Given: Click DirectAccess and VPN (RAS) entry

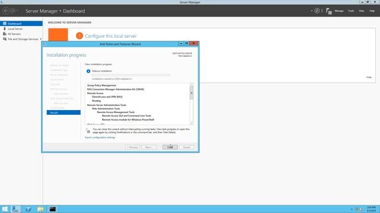Looking at the screenshot, I should coord(107,96).
